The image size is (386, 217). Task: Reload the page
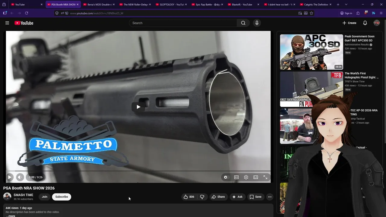coord(27,13)
